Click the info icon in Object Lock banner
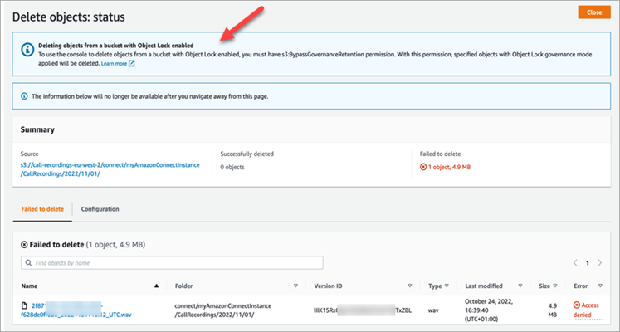This screenshot has height=332, width=620. click(24, 46)
